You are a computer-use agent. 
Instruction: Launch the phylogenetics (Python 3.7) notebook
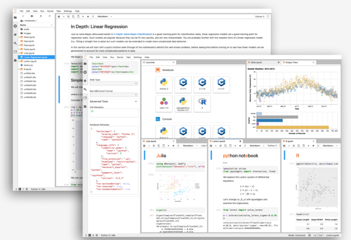click(x=183, y=104)
